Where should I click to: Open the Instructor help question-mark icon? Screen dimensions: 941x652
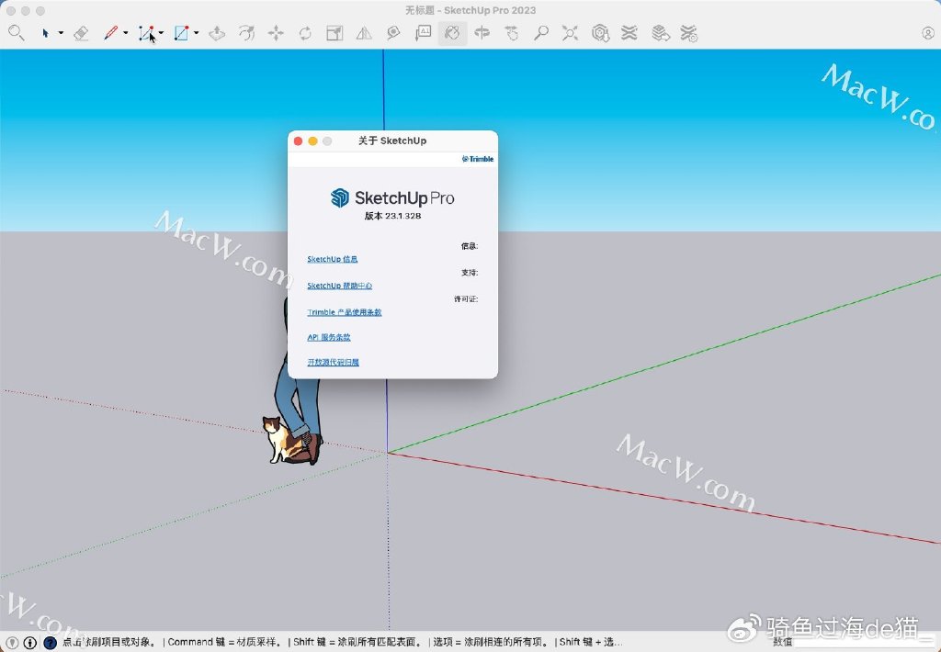coord(51,643)
